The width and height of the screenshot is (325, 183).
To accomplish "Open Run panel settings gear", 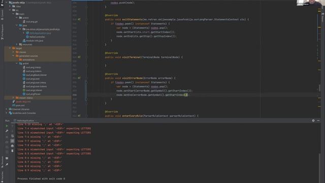I will 313,120.
